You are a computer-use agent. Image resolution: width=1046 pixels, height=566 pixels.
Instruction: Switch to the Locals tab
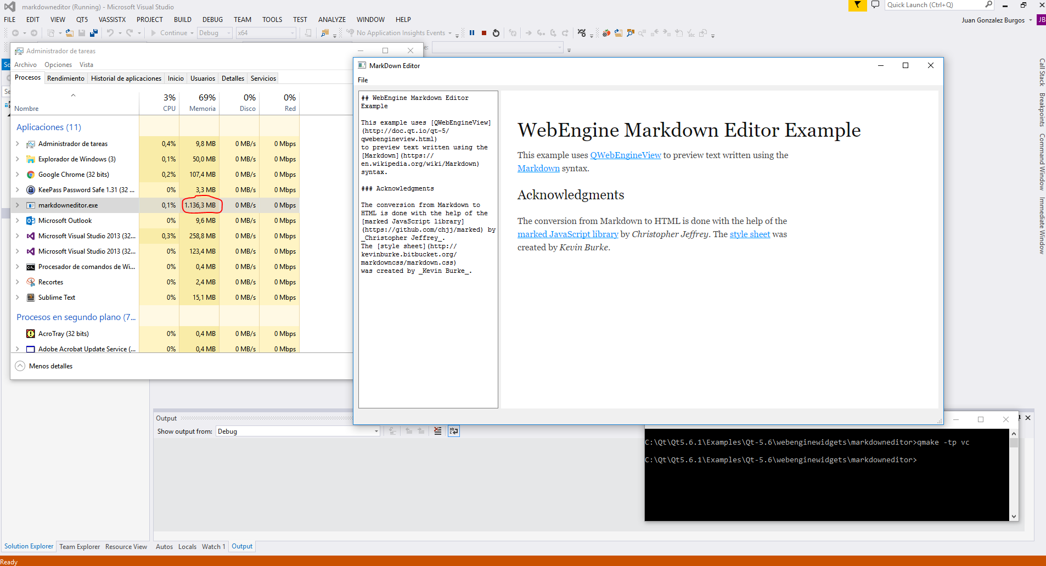click(187, 547)
